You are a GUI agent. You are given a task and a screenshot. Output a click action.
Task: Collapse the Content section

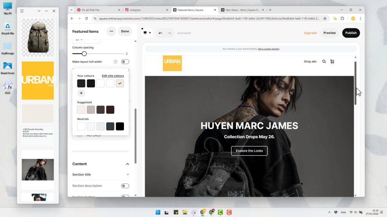click(127, 164)
